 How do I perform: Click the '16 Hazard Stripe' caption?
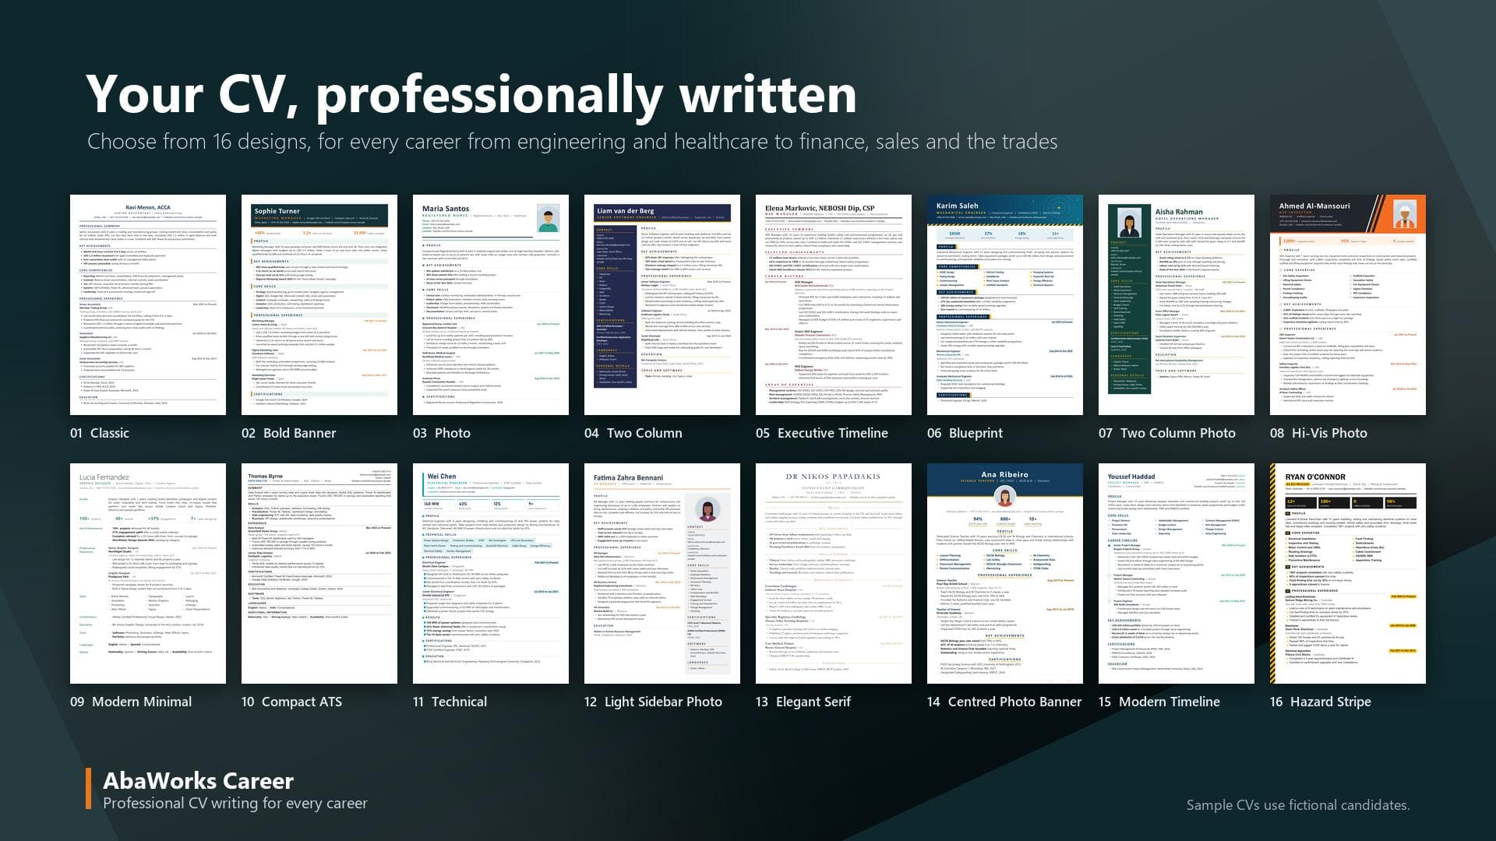1321,702
